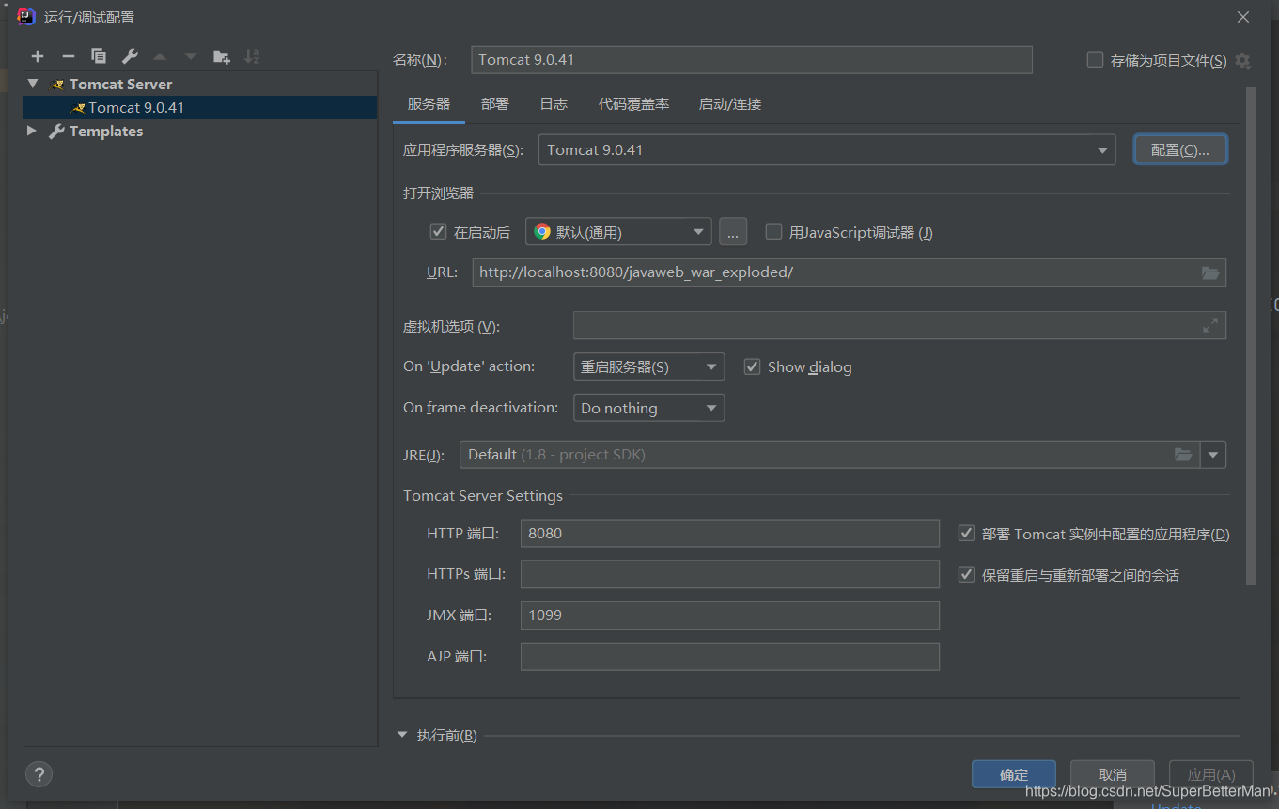The image size is (1279, 809).
Task: Click HTTPs 端口 input field
Action: 730,574
